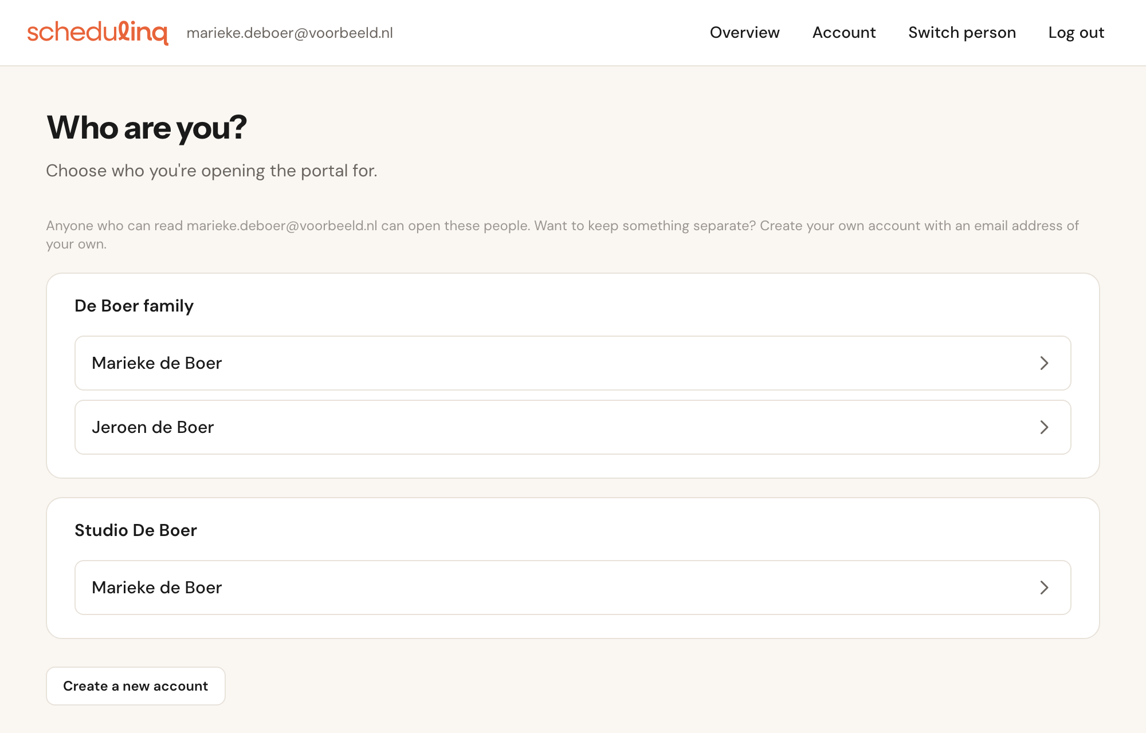Open the Overview page
This screenshot has width=1146, height=733.
pyautogui.click(x=744, y=33)
